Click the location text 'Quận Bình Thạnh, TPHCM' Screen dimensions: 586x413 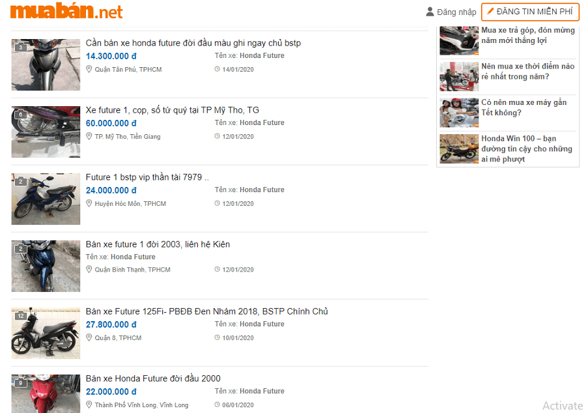pyautogui.click(x=132, y=270)
